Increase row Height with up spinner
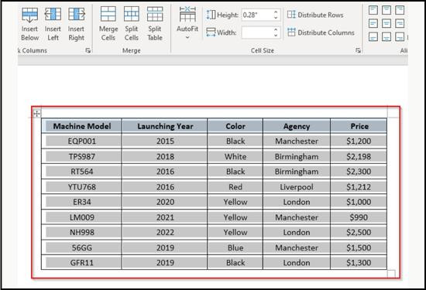The image size is (426, 290). [x=276, y=12]
